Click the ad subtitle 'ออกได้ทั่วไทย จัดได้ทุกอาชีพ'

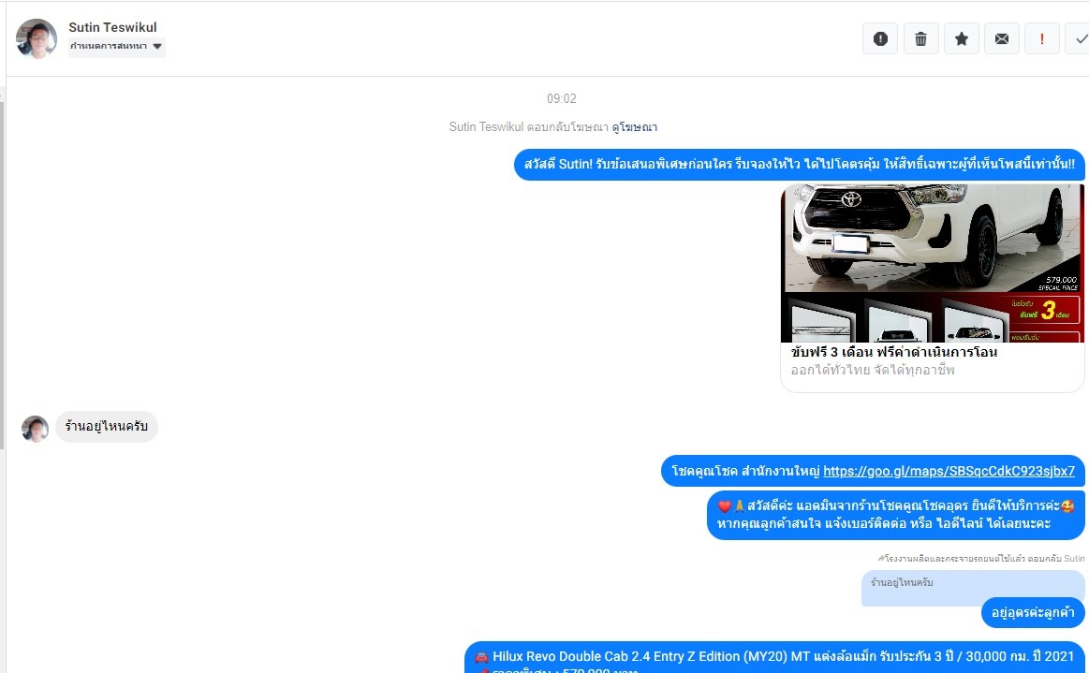[x=873, y=370]
